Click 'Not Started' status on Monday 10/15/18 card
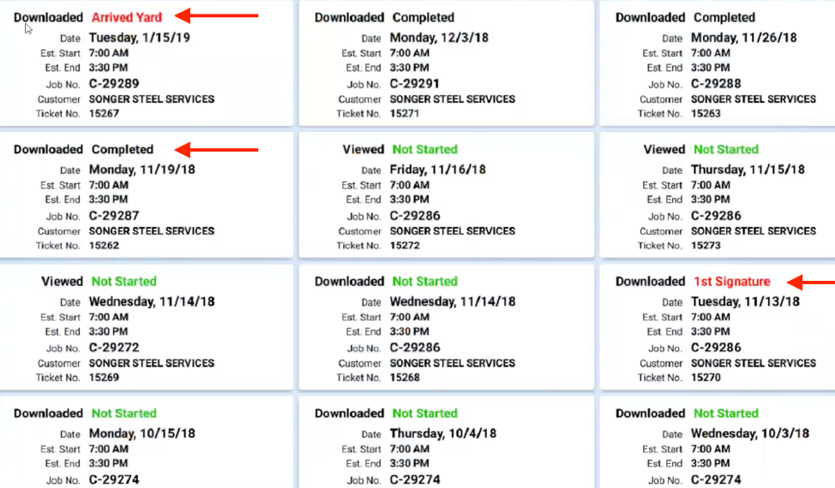This screenshot has width=835, height=488. [x=124, y=413]
